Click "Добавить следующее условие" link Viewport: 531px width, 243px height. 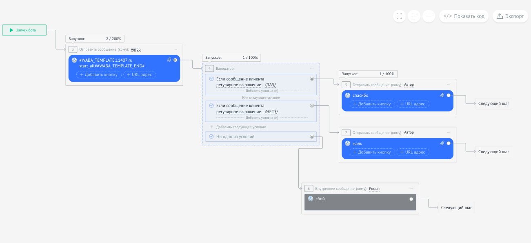point(240,127)
